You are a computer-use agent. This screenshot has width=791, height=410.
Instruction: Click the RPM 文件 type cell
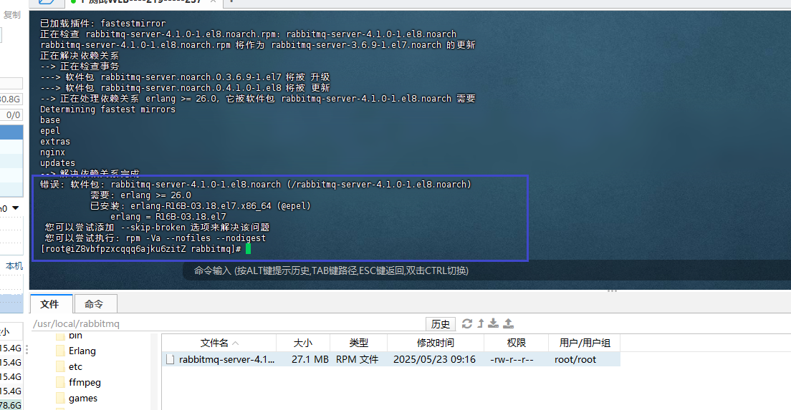click(x=357, y=360)
